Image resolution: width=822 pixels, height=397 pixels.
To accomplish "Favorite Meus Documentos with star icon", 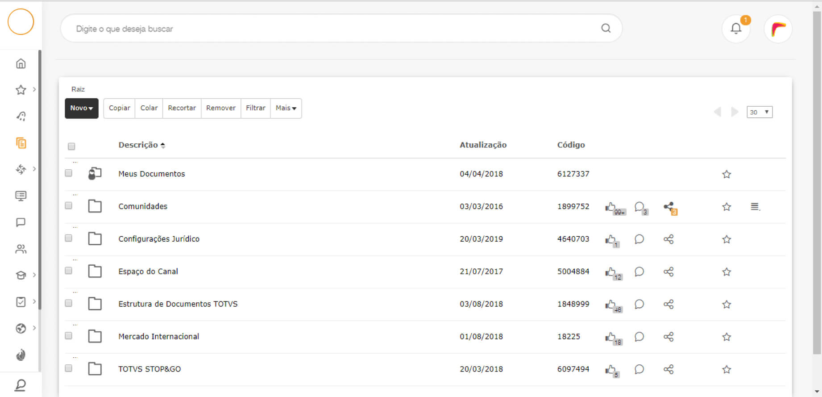I will 727,174.
